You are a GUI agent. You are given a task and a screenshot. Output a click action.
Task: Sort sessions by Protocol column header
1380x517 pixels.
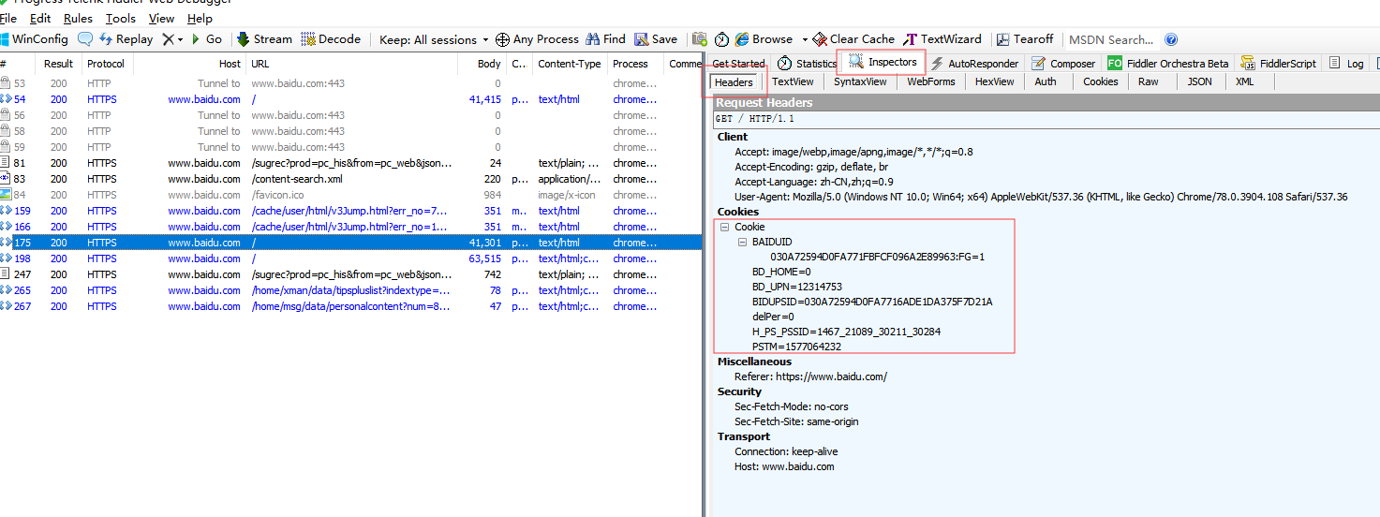pos(107,64)
